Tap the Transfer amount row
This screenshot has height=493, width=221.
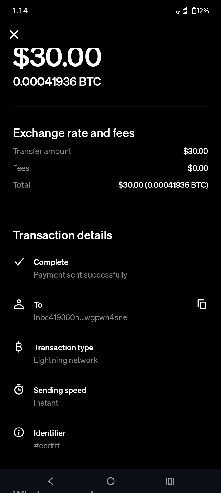(x=110, y=151)
